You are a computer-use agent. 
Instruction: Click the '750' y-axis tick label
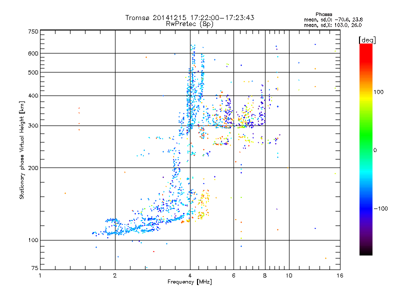[33, 31]
